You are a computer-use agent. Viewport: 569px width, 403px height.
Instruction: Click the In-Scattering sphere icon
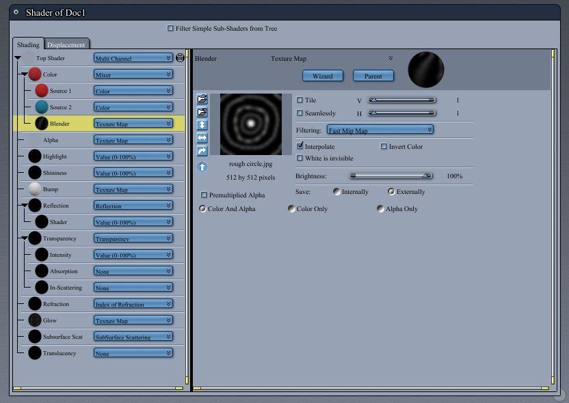pyautogui.click(x=42, y=288)
